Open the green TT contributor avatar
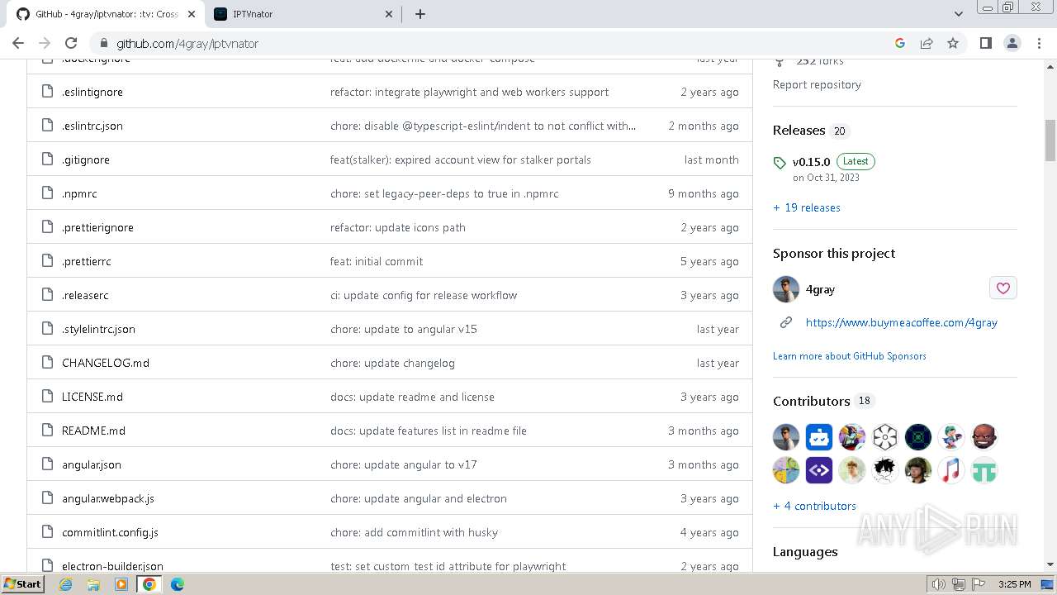 click(984, 470)
